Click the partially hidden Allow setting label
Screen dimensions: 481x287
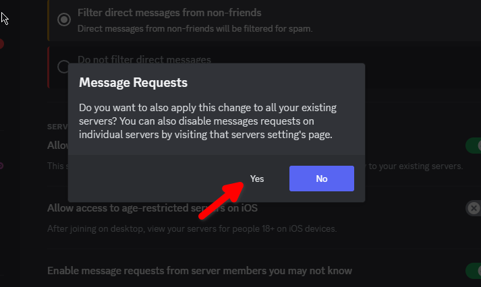click(x=57, y=146)
